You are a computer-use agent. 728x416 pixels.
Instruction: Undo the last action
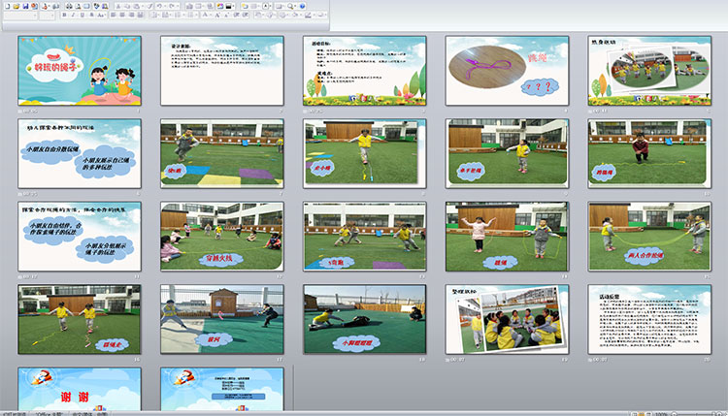pyautogui.click(x=159, y=6)
